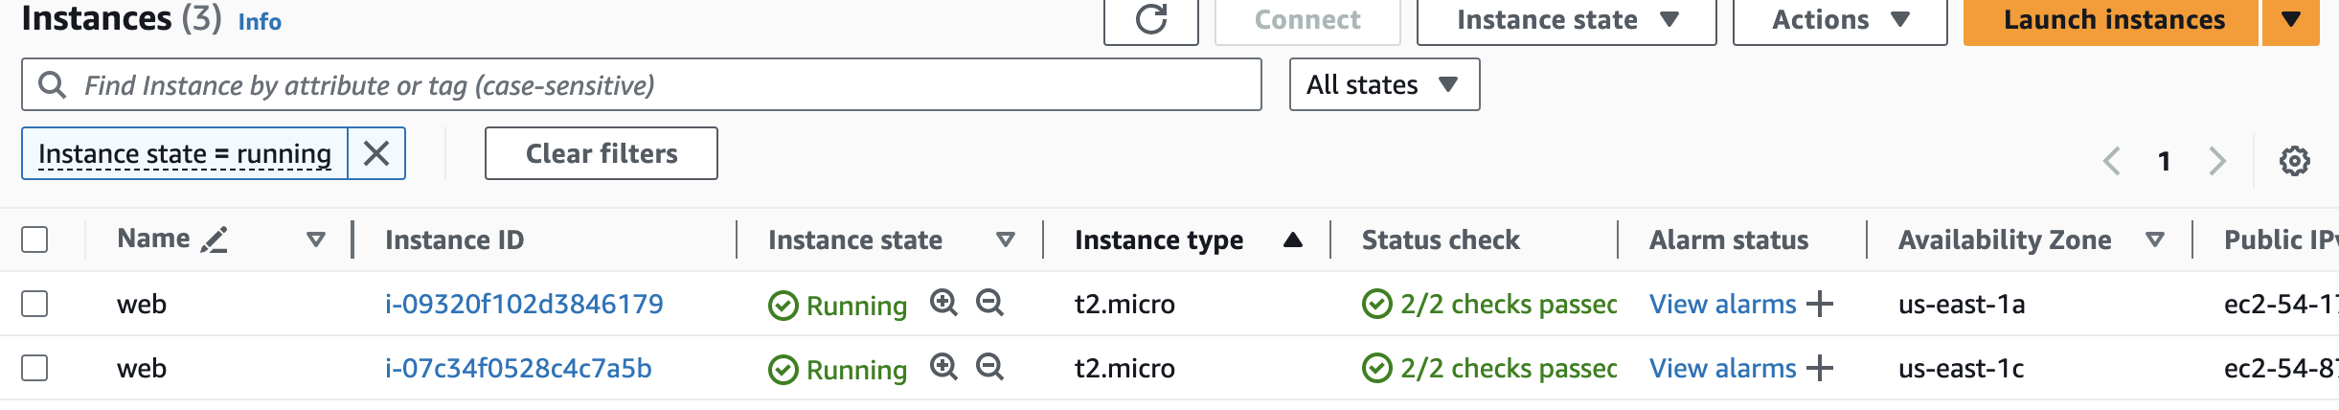Open Availability Zone column filter arrow
Image resolution: width=2339 pixels, height=410 pixels.
[x=2155, y=239]
